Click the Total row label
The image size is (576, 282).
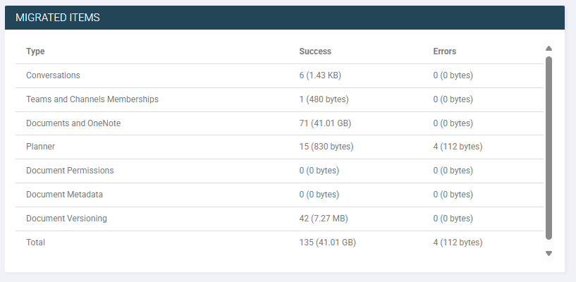(35, 243)
